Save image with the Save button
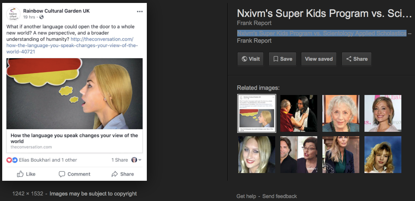The height and width of the screenshot is (201, 415). tap(283, 59)
